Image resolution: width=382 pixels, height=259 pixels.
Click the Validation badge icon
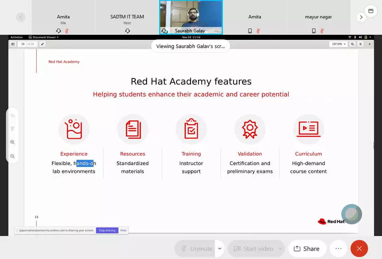(250, 129)
